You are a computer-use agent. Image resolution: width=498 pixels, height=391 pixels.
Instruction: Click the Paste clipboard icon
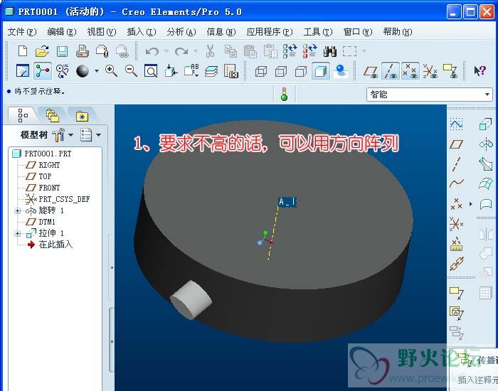pos(250,51)
